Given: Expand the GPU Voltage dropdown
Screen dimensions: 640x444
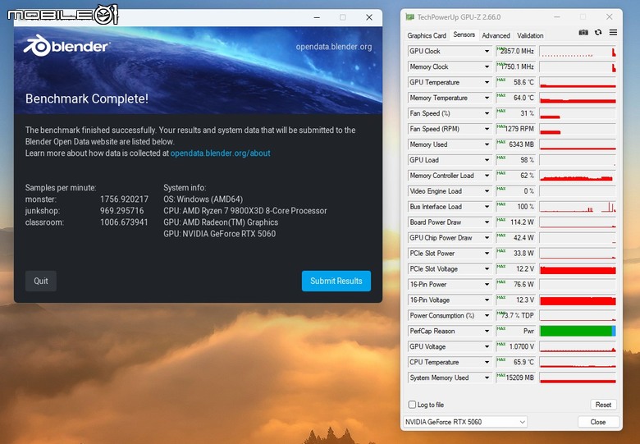Looking at the screenshot, I should (487, 346).
